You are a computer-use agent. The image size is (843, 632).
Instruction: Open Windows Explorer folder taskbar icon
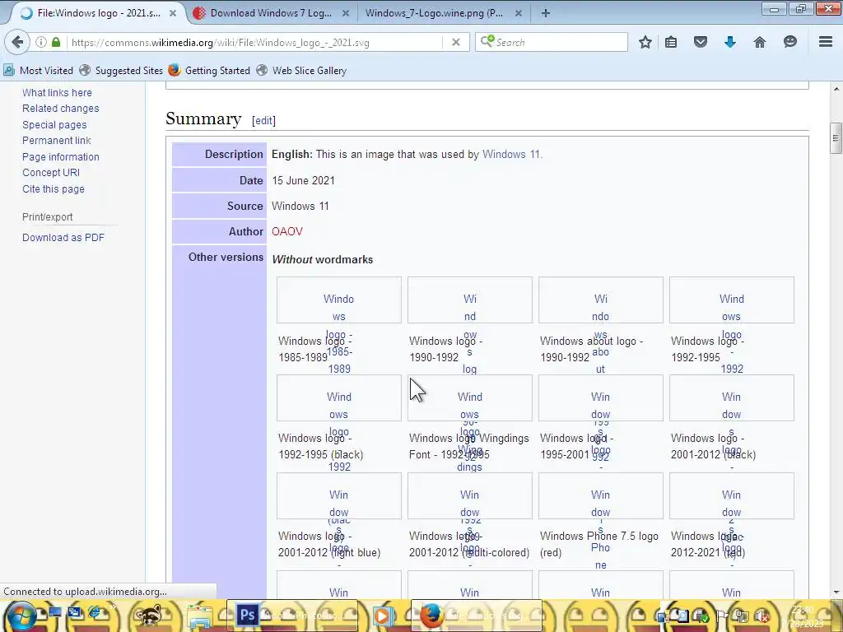click(200, 616)
